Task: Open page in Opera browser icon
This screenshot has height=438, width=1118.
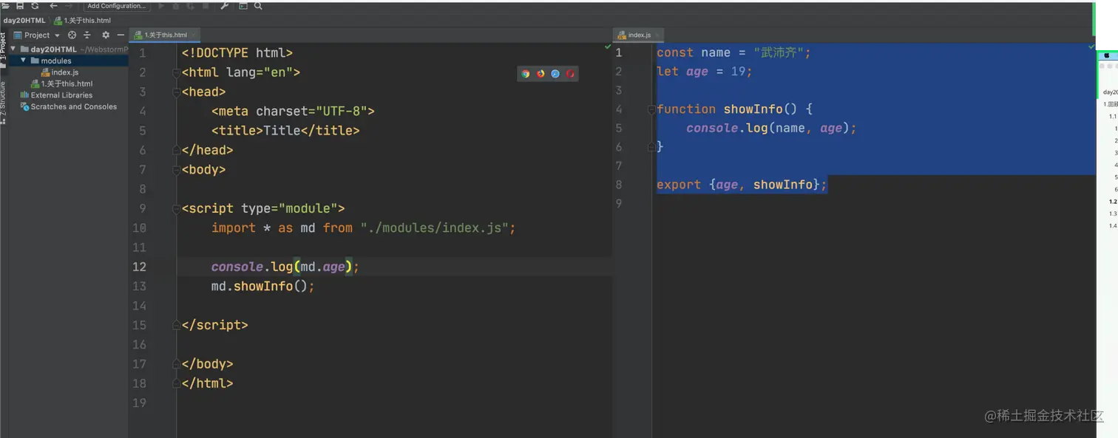Action: point(570,74)
